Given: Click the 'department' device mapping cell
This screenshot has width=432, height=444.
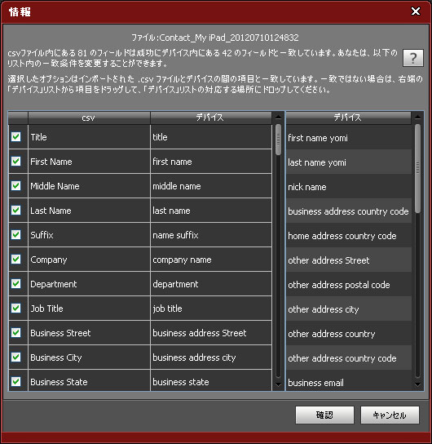Looking at the screenshot, I should [211, 284].
